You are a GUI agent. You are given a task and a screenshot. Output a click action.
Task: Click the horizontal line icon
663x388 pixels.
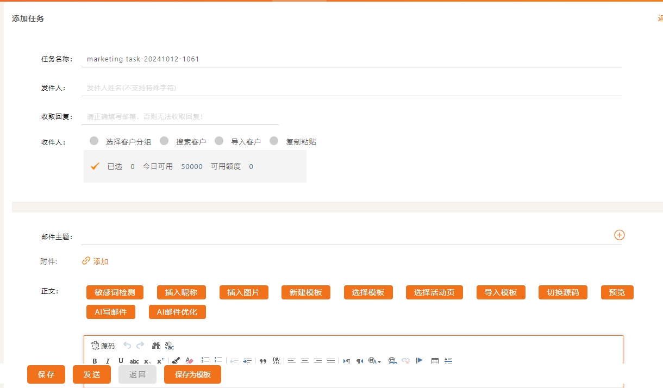pyautogui.click(x=448, y=360)
